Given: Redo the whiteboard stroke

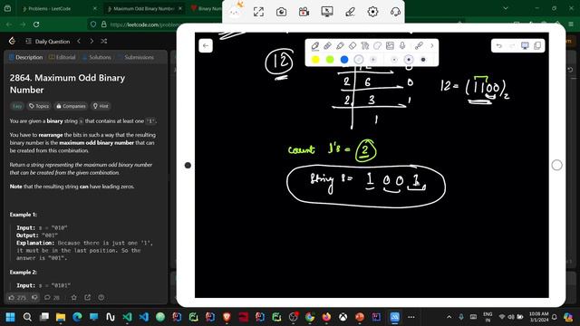Looking at the screenshot, I should (512, 46).
